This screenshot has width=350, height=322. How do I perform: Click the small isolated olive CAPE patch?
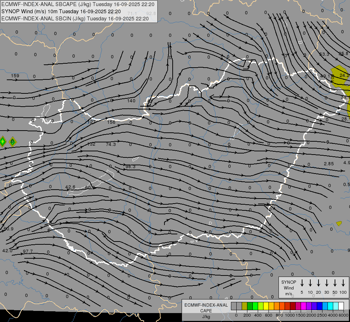(339, 223)
